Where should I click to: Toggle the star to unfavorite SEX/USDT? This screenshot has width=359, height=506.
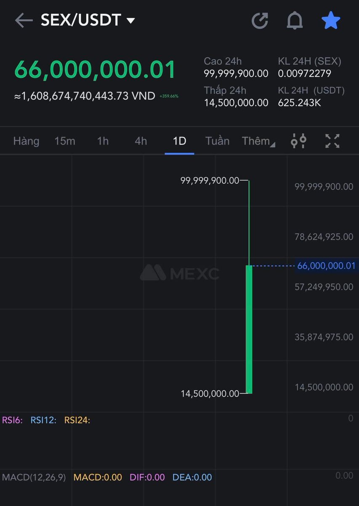(x=331, y=20)
